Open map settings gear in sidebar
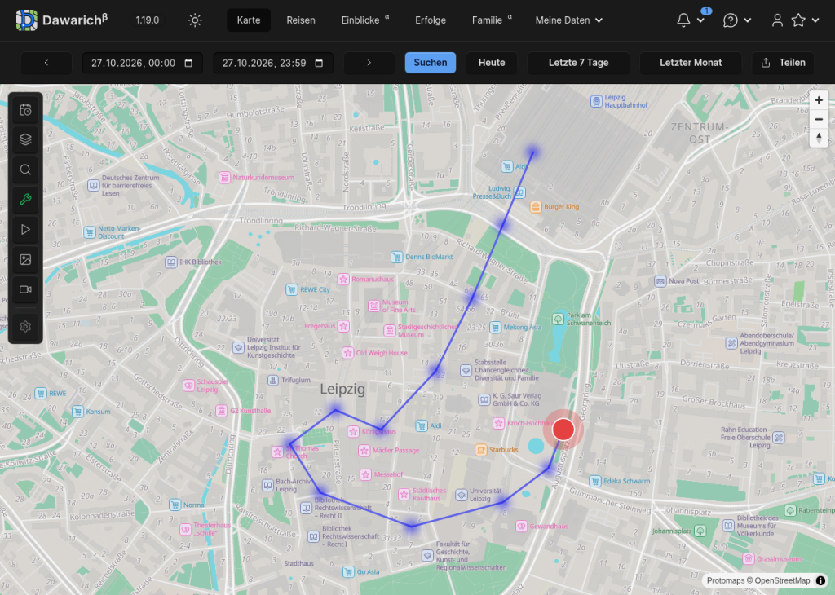Image resolution: width=835 pixels, height=595 pixels. 25,326
